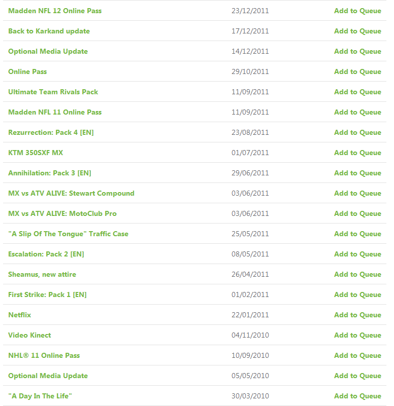This screenshot has height=406, width=394.
Task: Select the date 08/05/2011
Action: coord(250,254)
